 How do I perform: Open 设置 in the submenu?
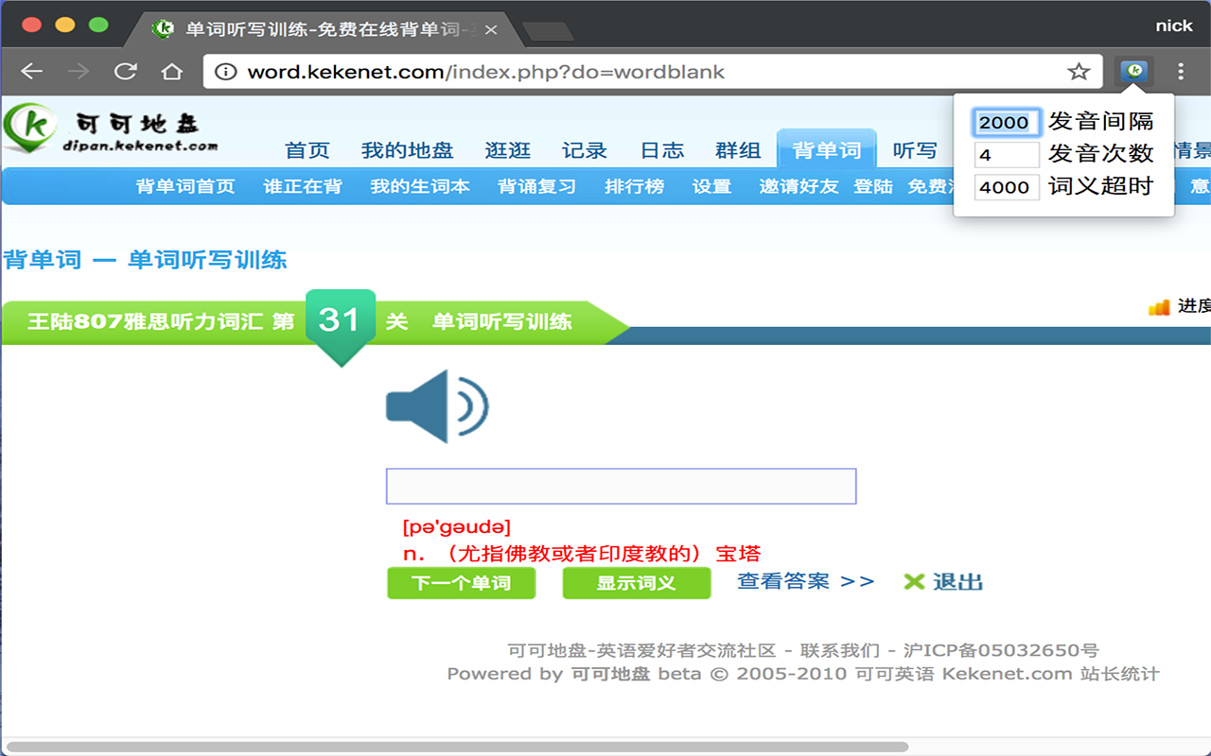711,186
